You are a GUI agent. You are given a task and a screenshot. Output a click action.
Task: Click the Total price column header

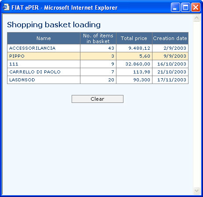pyautogui.click(x=134, y=38)
